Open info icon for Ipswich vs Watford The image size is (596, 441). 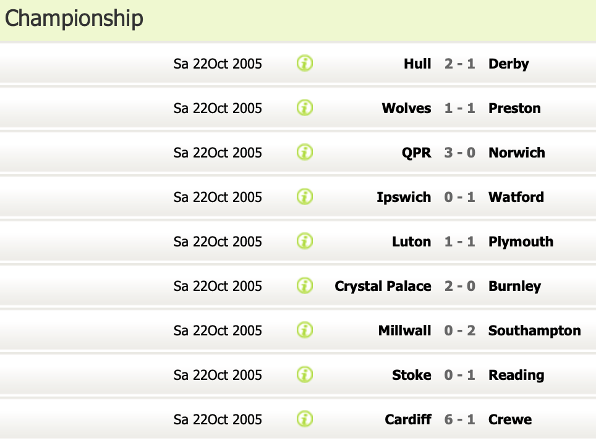click(x=305, y=197)
